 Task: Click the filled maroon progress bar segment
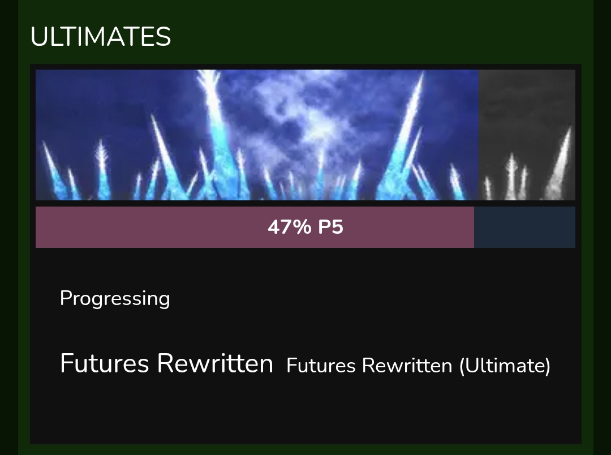tap(255, 227)
